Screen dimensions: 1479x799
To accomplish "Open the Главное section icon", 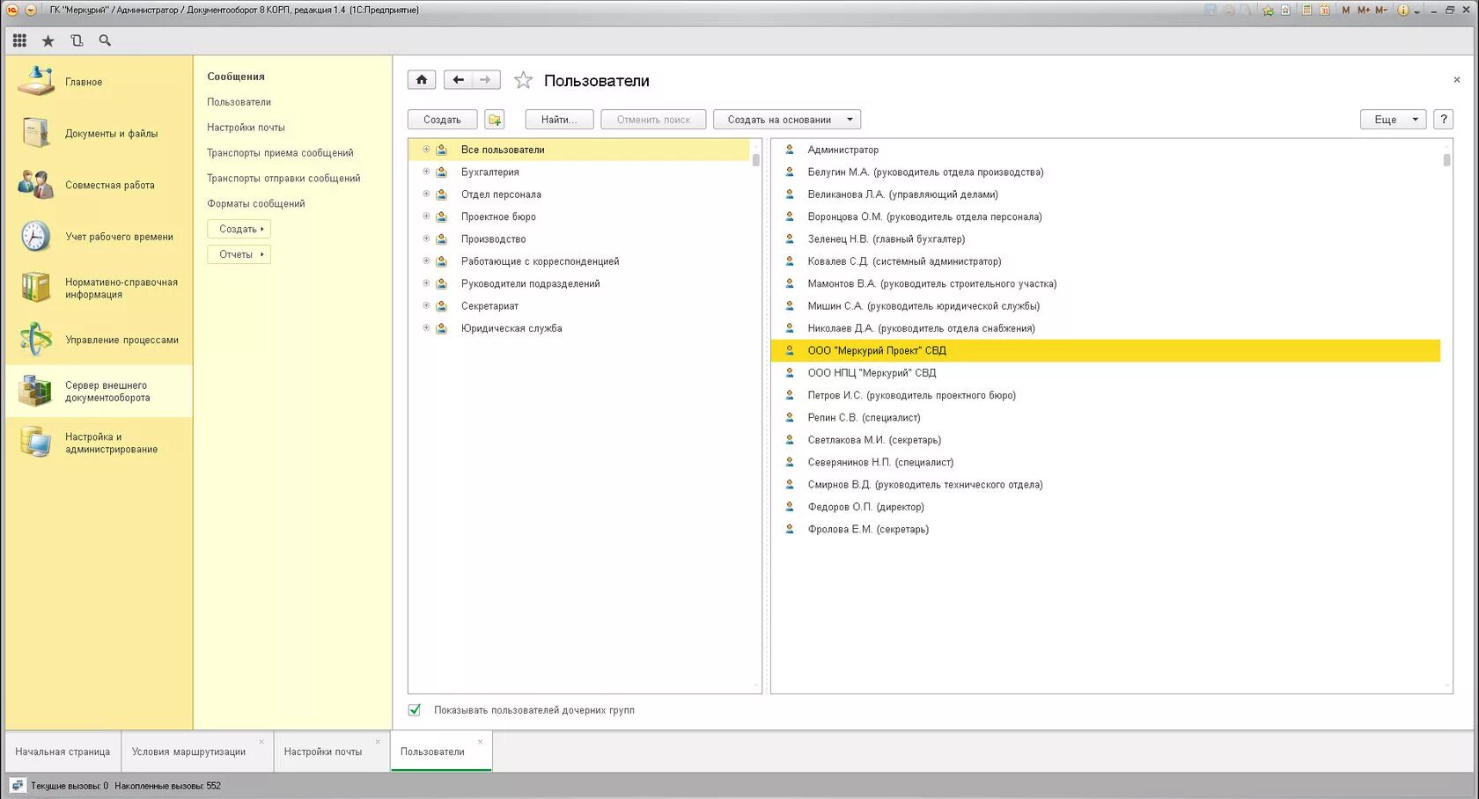I will pyautogui.click(x=36, y=82).
